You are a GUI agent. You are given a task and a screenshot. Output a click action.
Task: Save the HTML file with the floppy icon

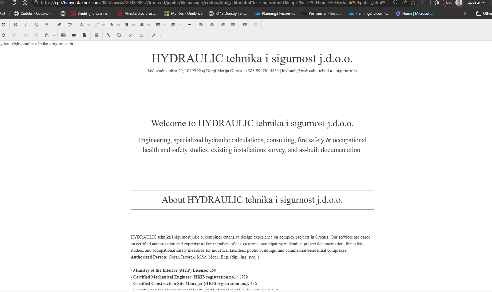3,25
